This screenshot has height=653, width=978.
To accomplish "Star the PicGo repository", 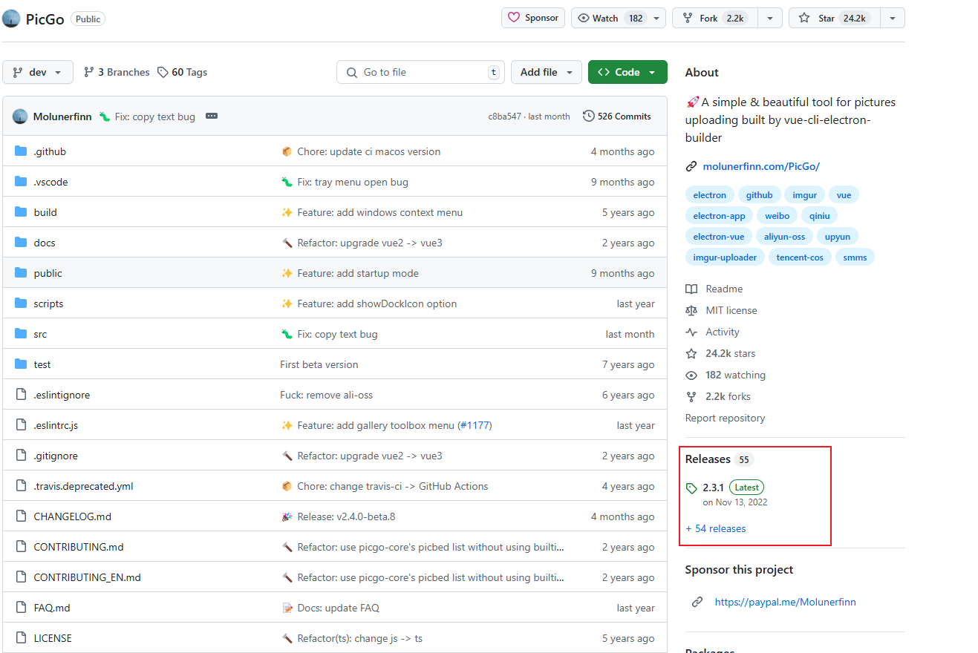I will click(834, 18).
